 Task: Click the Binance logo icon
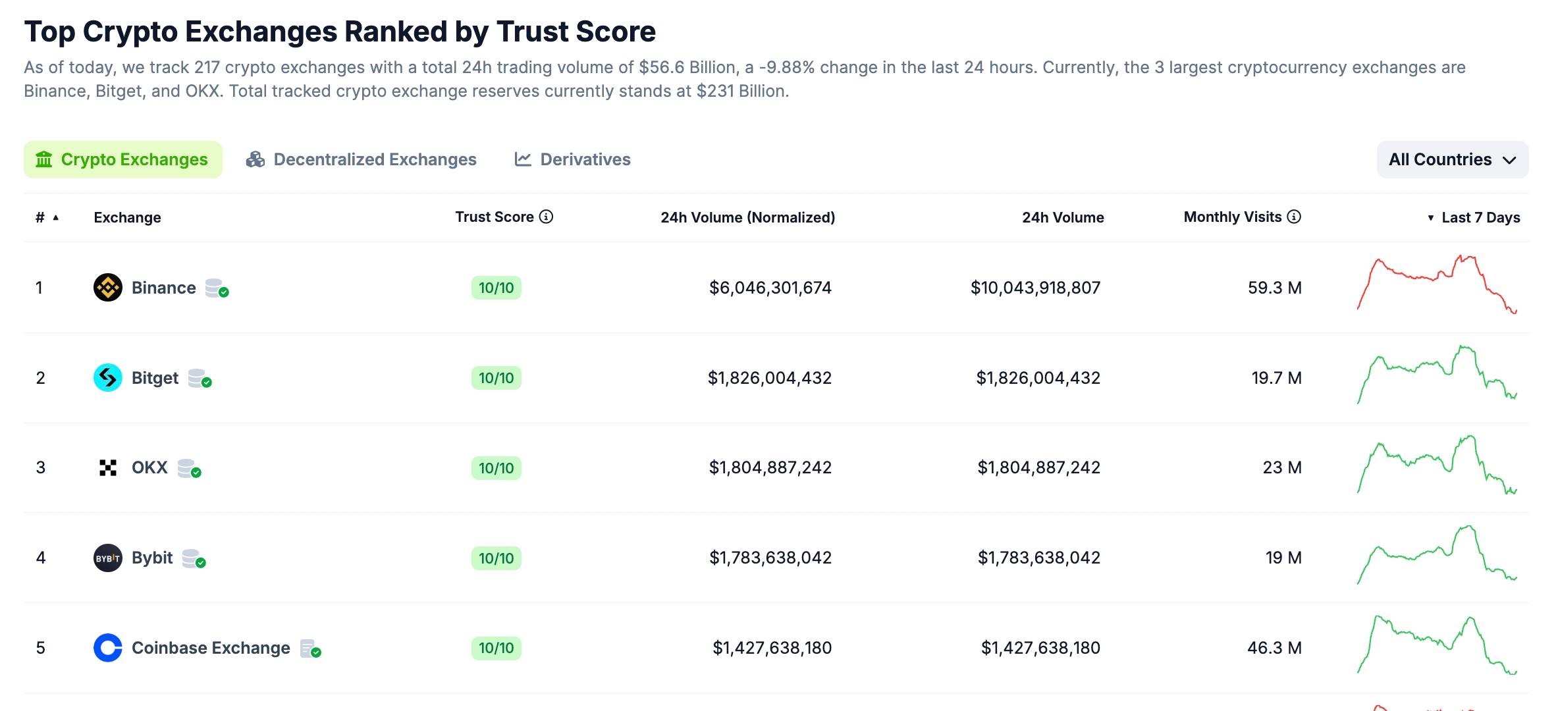click(108, 288)
